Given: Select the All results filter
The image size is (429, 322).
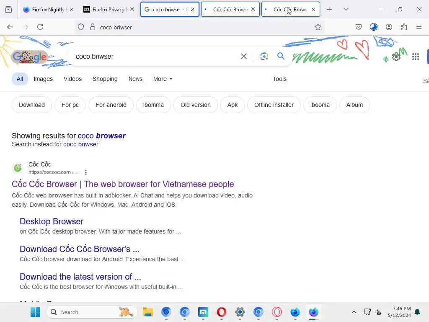Looking at the screenshot, I should pos(20,79).
